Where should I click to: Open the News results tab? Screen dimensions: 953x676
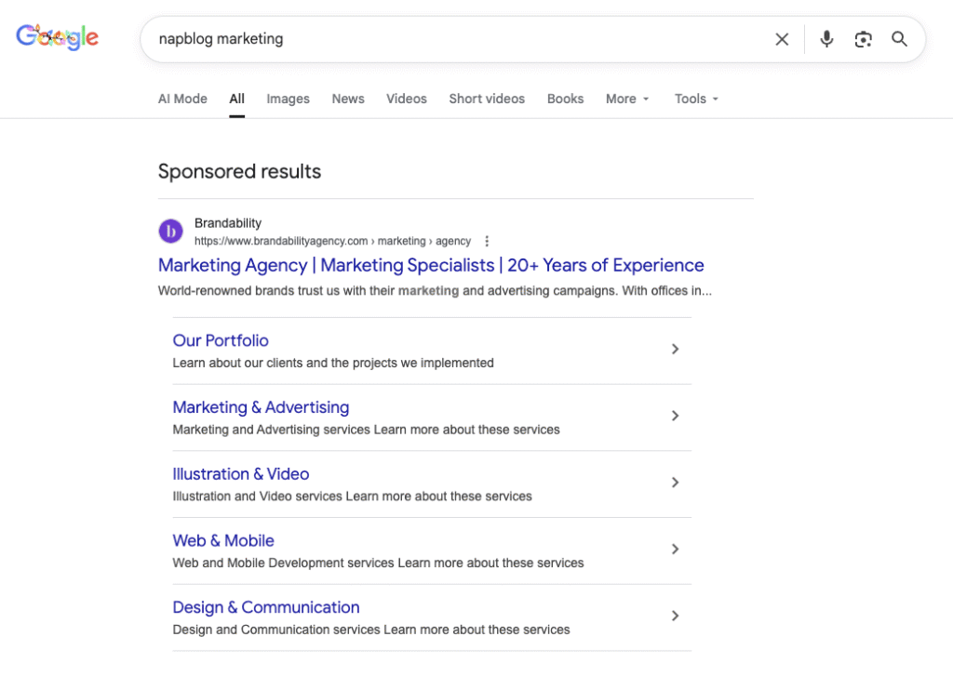point(348,99)
